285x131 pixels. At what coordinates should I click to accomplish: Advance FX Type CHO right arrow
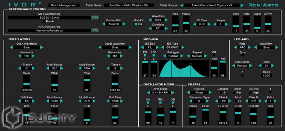(209, 24)
